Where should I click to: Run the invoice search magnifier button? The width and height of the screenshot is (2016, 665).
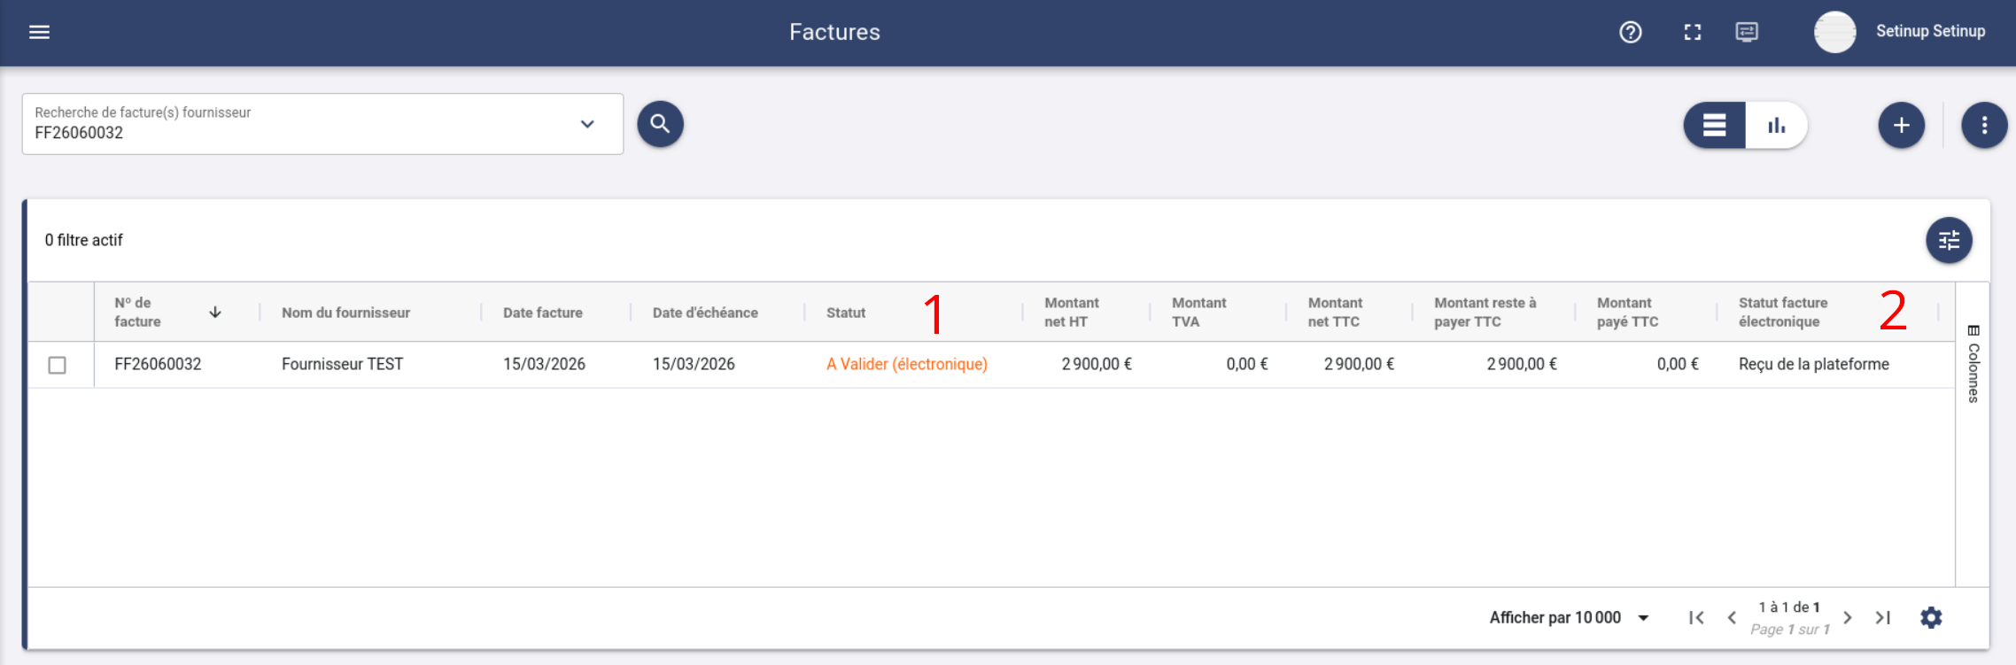coord(660,124)
